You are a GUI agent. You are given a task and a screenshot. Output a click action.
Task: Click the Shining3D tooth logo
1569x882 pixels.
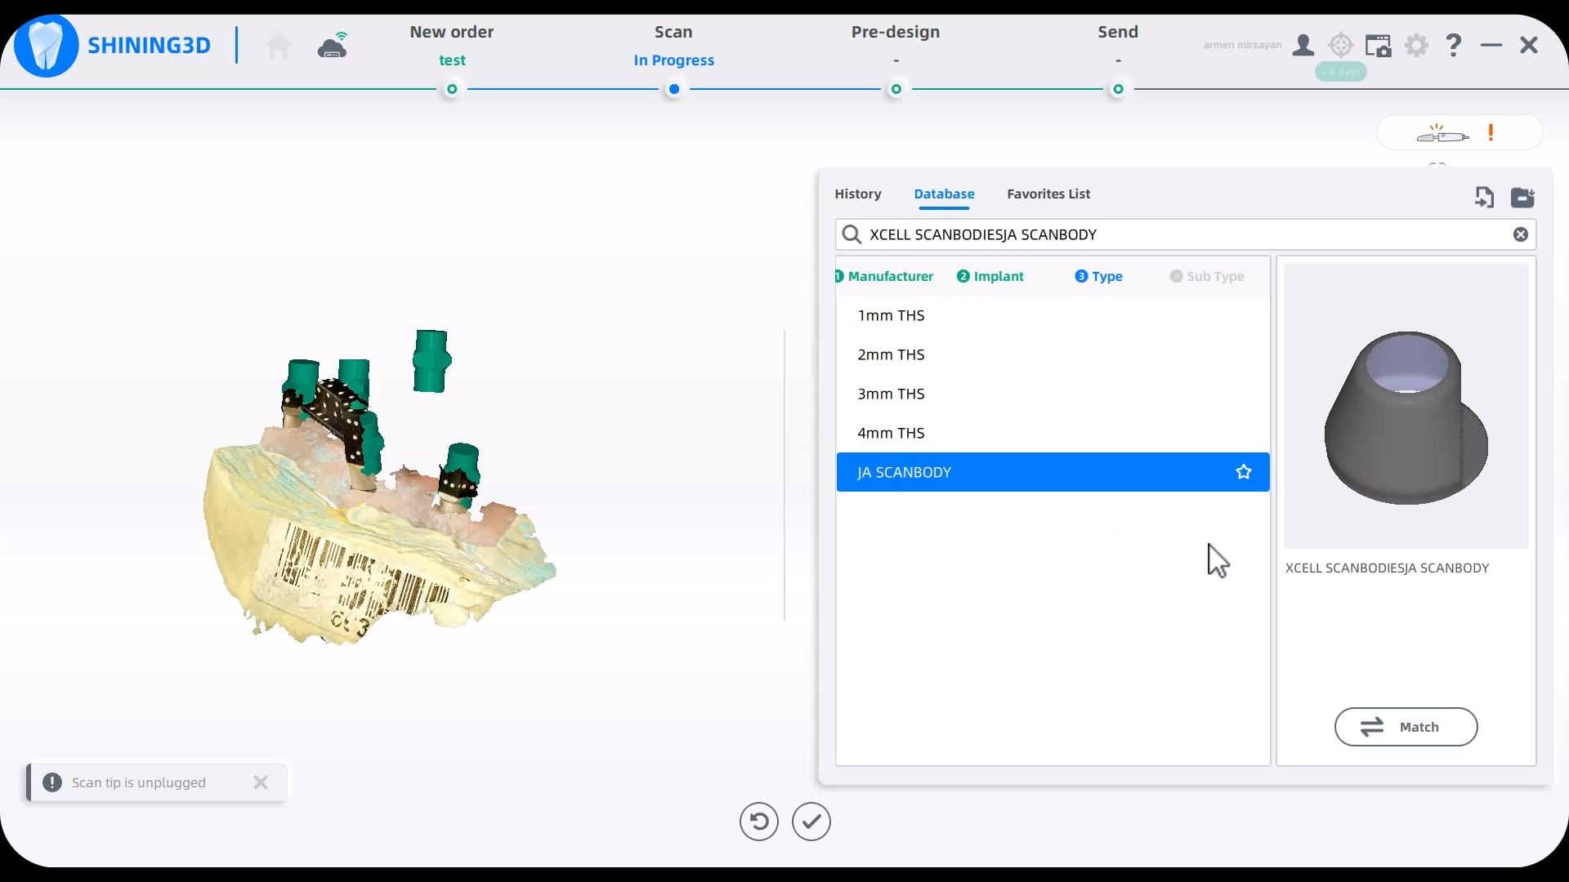[x=47, y=46]
